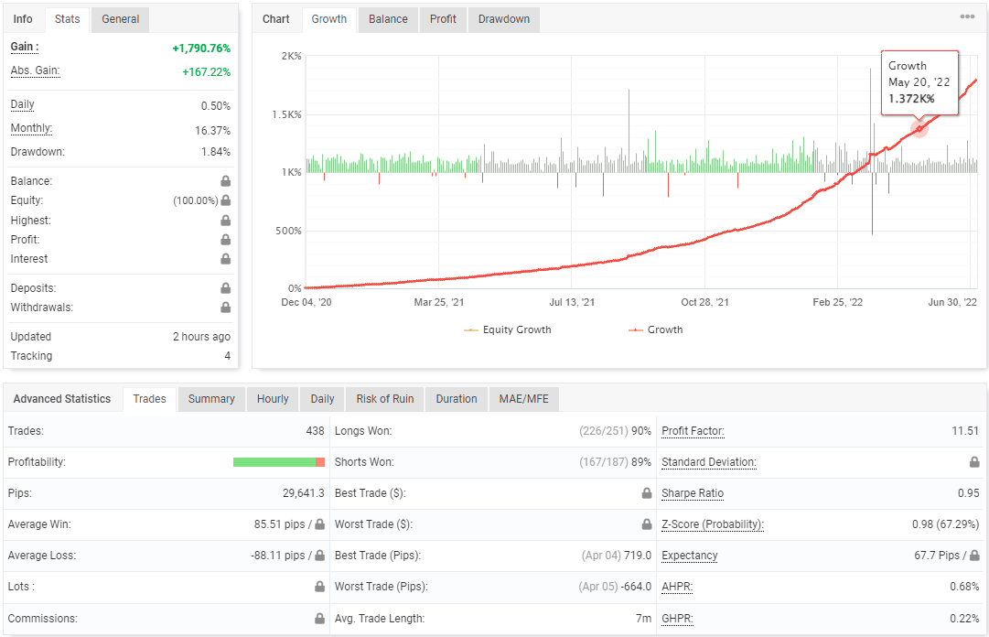This screenshot has width=989, height=637.
Task: Open the Profit Factor link
Action: point(693,430)
